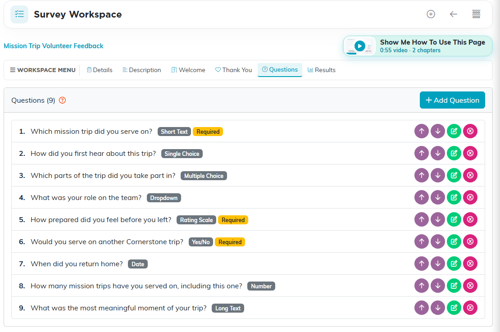Open Mission Trip Volunteer Feedback link

pos(54,46)
